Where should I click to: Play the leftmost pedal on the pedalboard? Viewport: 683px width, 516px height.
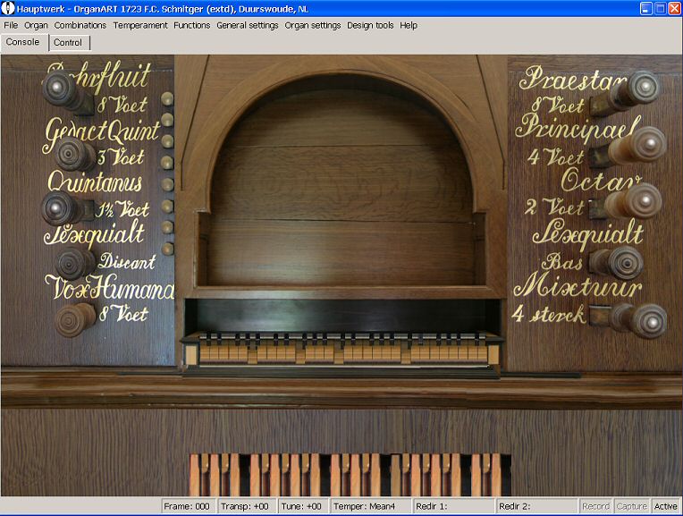pos(194,475)
